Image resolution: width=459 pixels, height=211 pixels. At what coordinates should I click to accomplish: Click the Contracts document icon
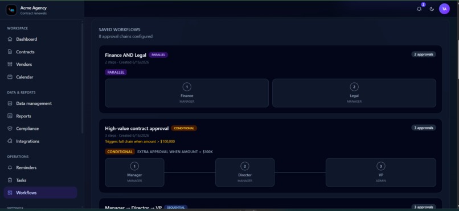click(10, 52)
